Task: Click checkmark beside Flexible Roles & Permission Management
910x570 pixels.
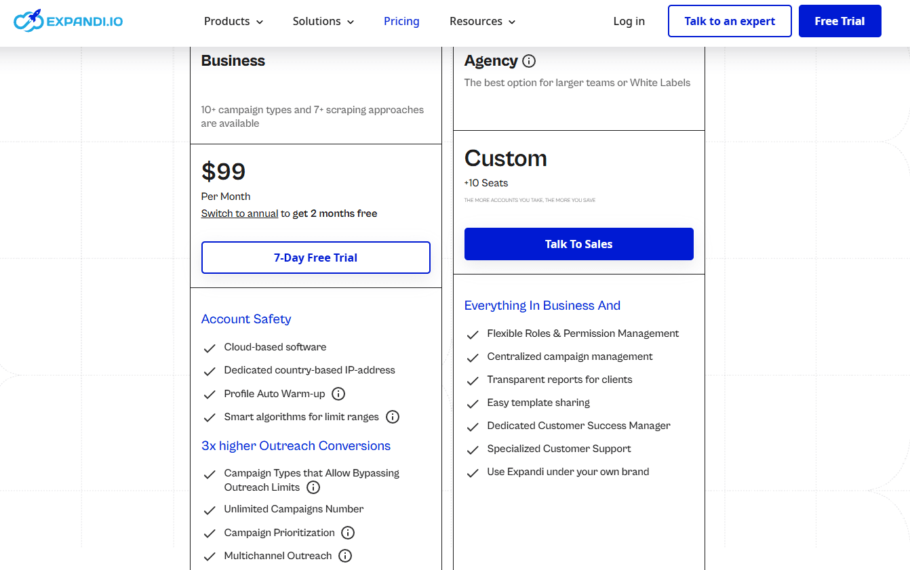Action: tap(473, 334)
